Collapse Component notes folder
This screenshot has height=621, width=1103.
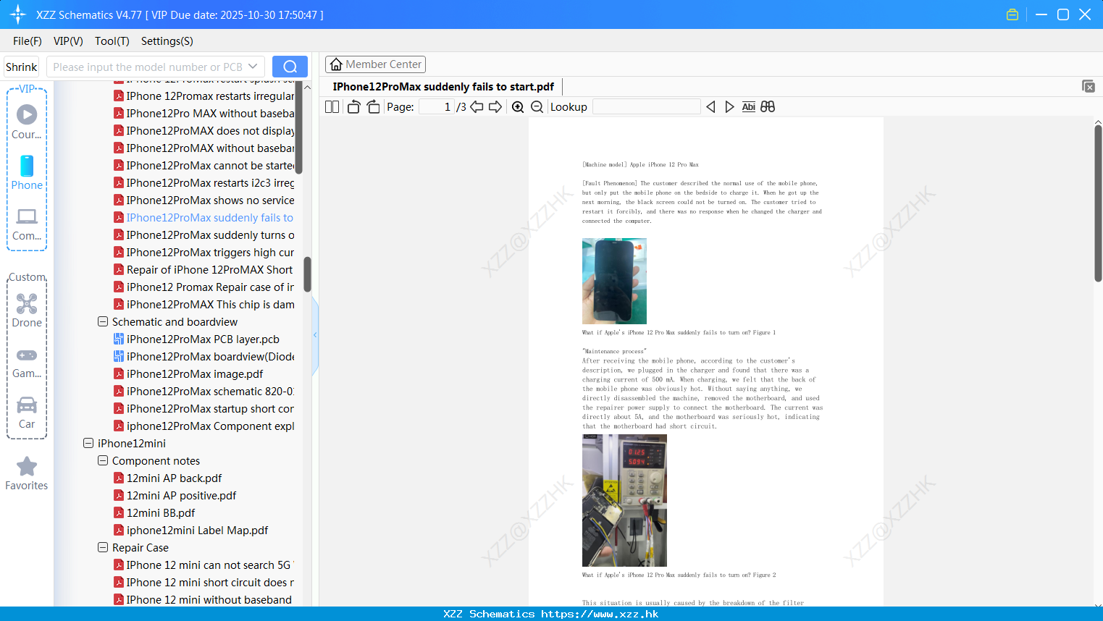pos(103,460)
